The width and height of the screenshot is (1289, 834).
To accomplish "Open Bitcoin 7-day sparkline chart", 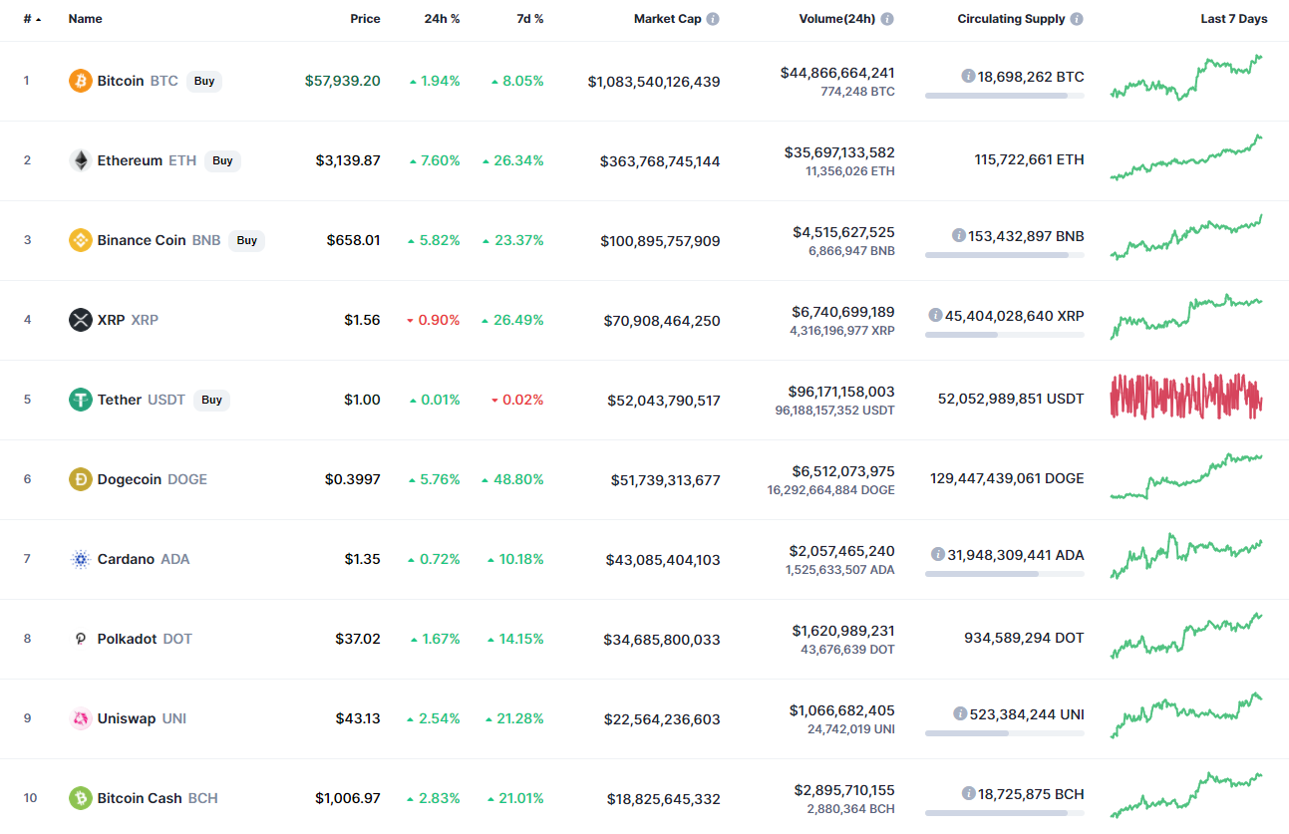I will tap(1186, 78).
